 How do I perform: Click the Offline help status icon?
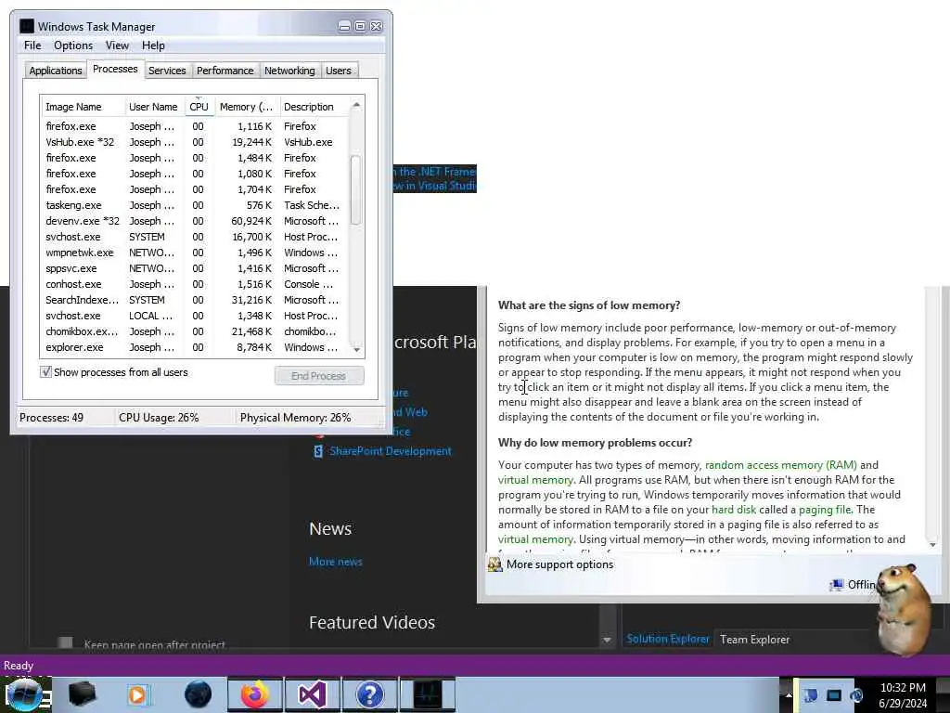[836, 585]
